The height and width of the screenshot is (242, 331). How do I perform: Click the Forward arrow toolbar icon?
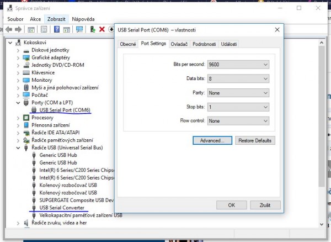click(19, 29)
